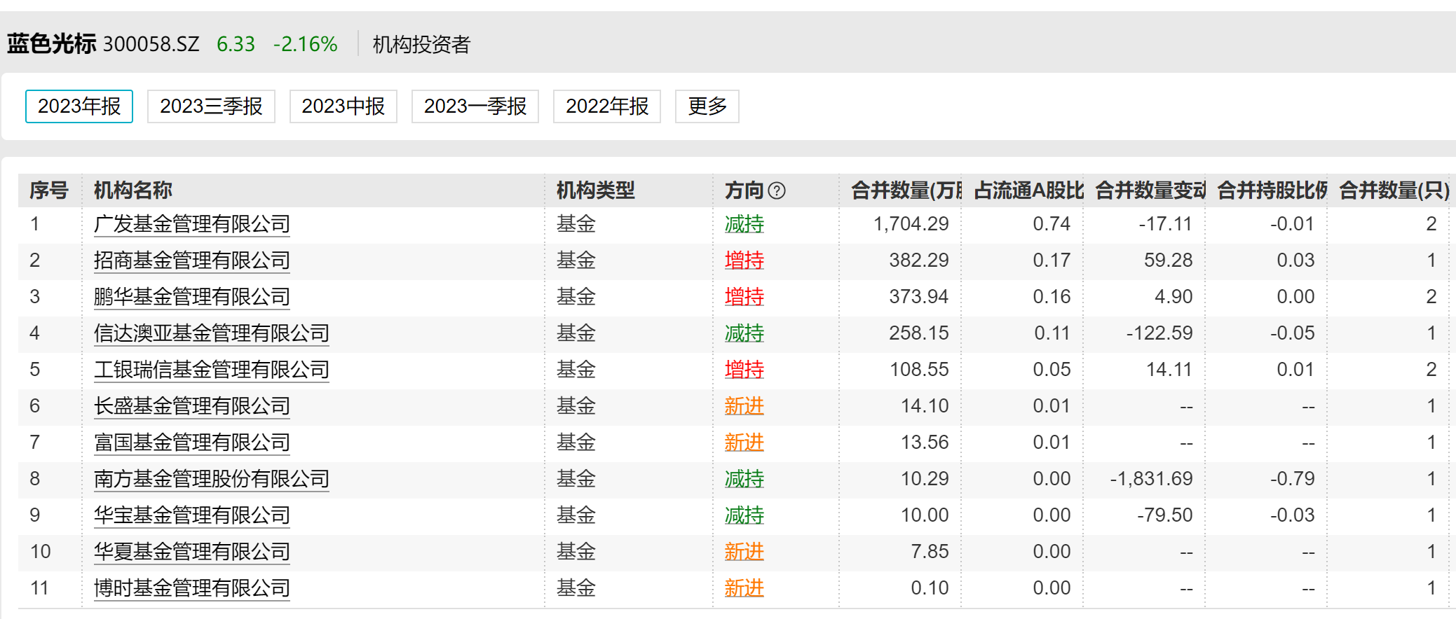Switch to the 2022年报 tab

607,106
